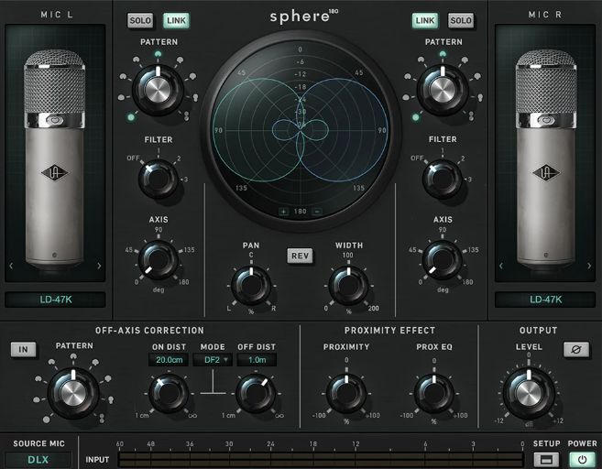Select the previous MIC L model arrow

click(x=11, y=266)
